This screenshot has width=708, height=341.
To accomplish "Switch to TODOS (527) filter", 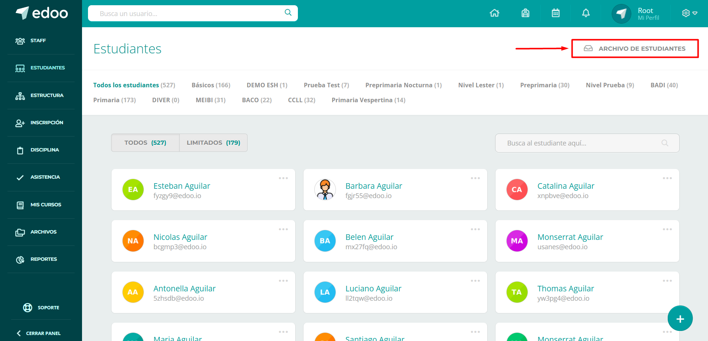I will click(145, 143).
